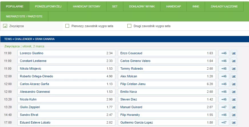Expand +46 markets for Alcaraz vs Jianu
The width and height of the screenshot is (249, 127).
[224, 84]
